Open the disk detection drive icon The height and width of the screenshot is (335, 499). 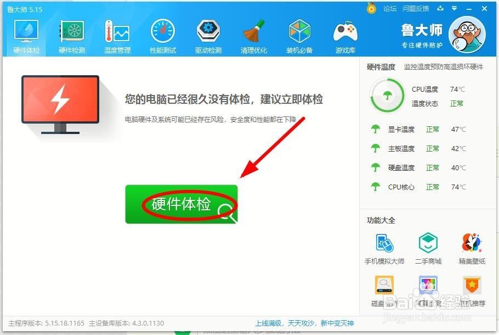(x=384, y=285)
